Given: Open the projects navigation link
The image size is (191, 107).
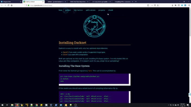Looking at the screenshot, I should tap(102, 10).
